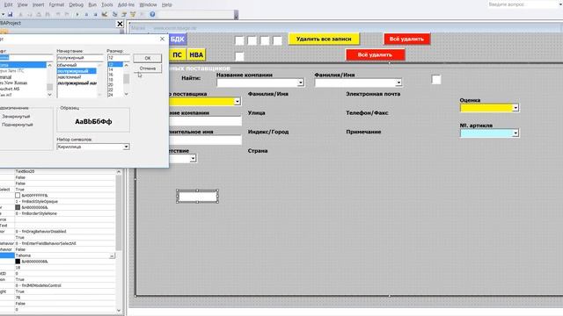This screenshot has height=316, width=563.
Task: Toggle the Зачеркнутый option
Action: tap(16, 117)
